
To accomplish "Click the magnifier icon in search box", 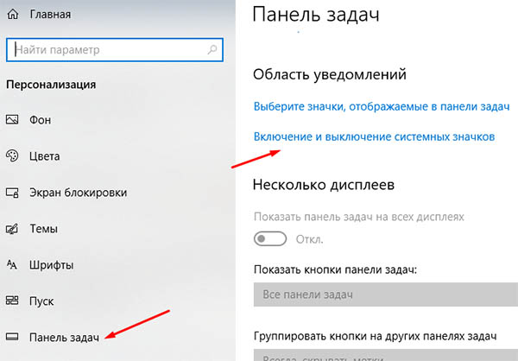I will [212, 49].
